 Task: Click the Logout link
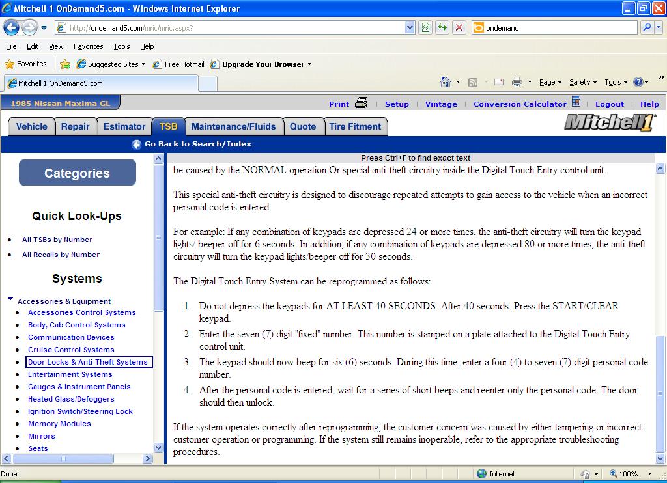coord(610,104)
